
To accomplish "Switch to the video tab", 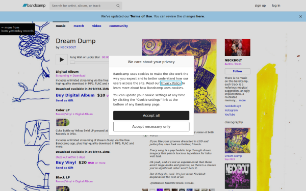I will pyautogui.click(x=96, y=26).
